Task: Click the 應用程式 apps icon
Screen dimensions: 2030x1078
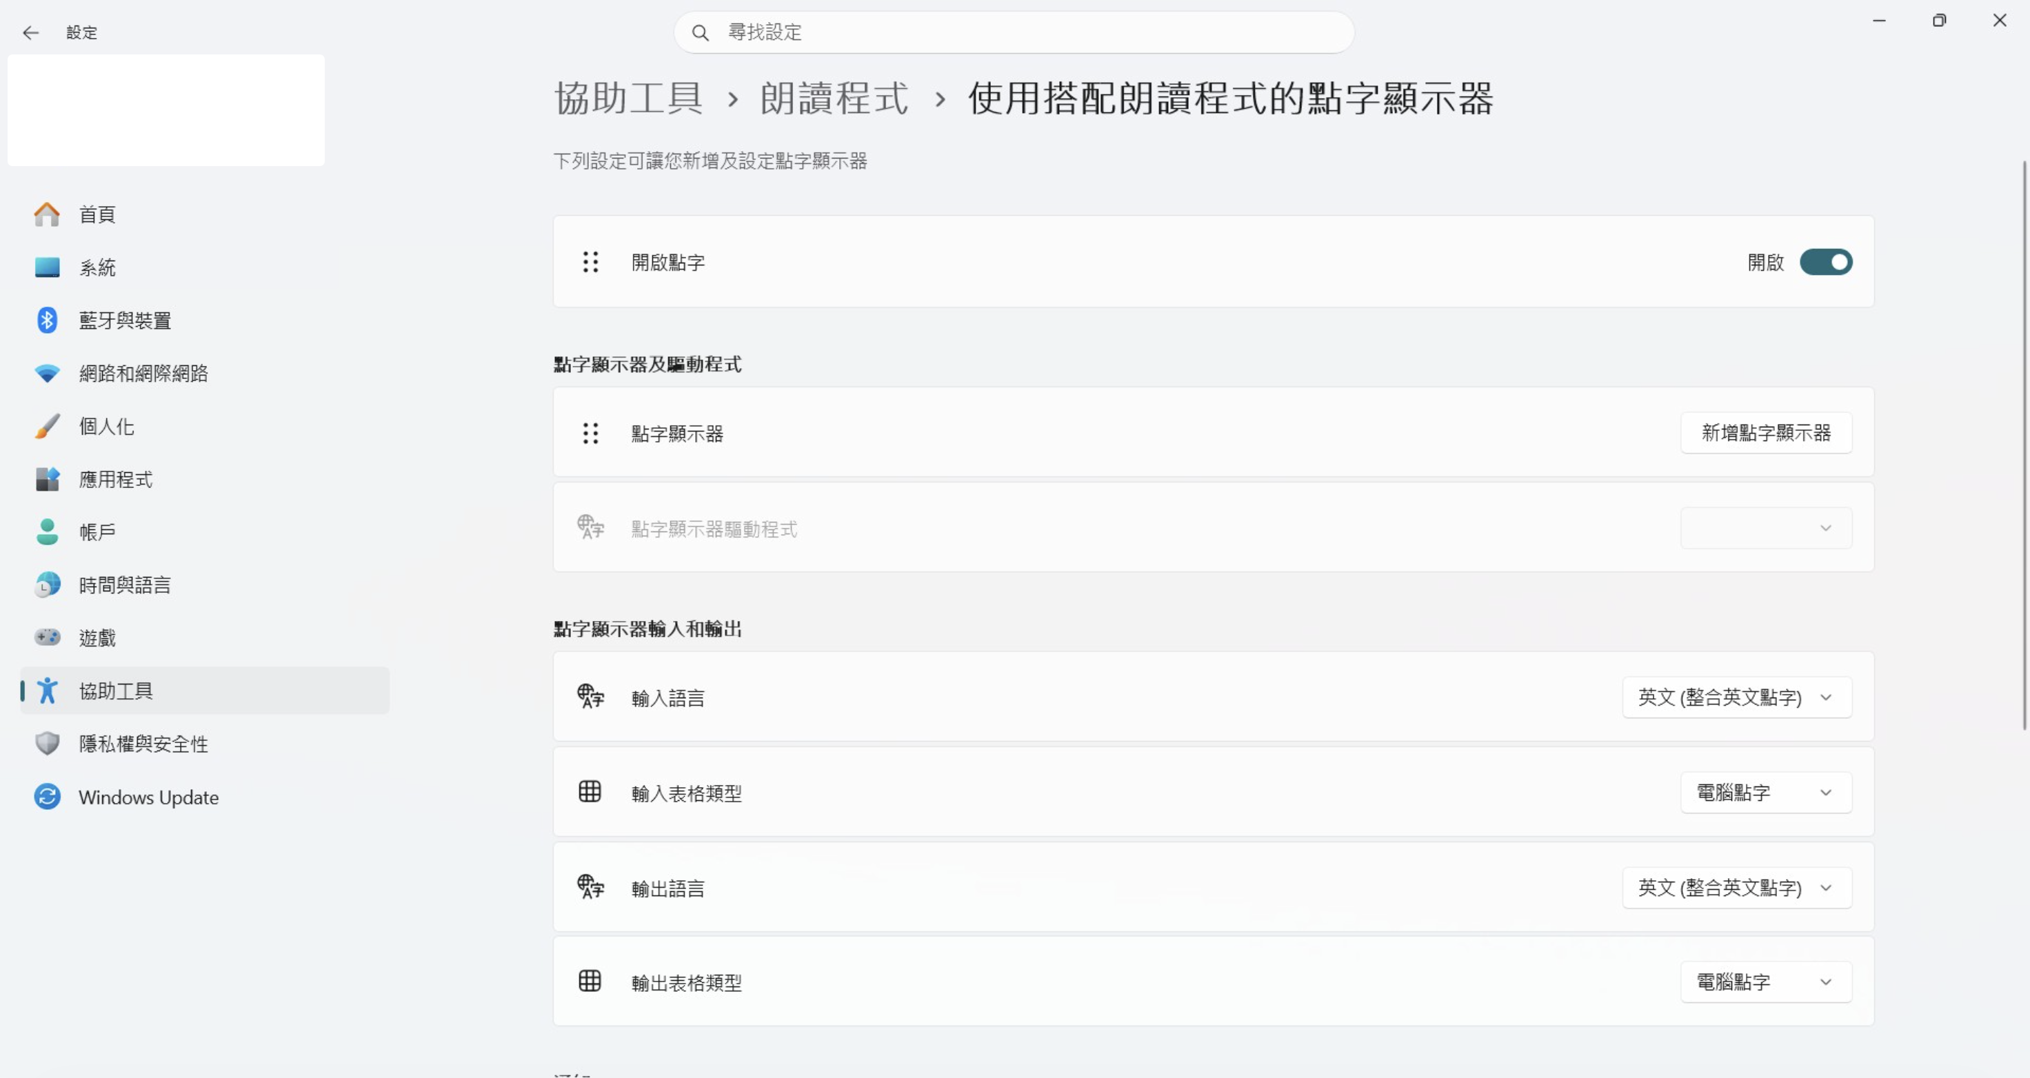Action: (x=48, y=479)
